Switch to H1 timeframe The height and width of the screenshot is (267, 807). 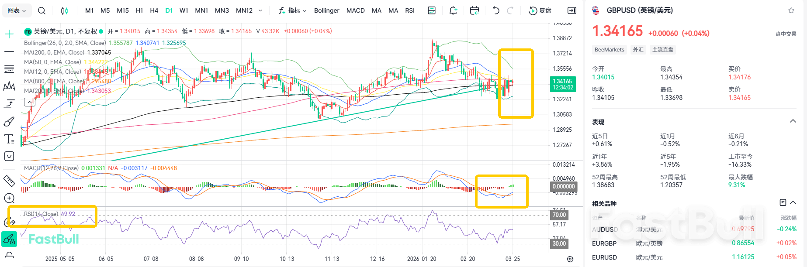pos(139,10)
